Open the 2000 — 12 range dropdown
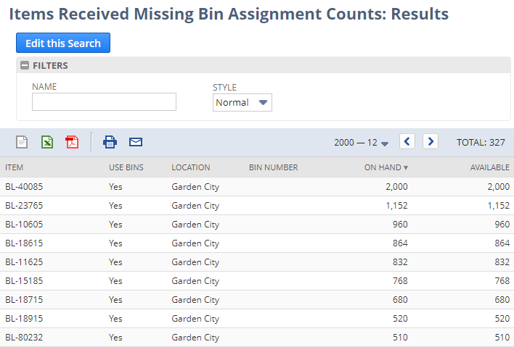Screen dimensions: 514x347 (361, 143)
